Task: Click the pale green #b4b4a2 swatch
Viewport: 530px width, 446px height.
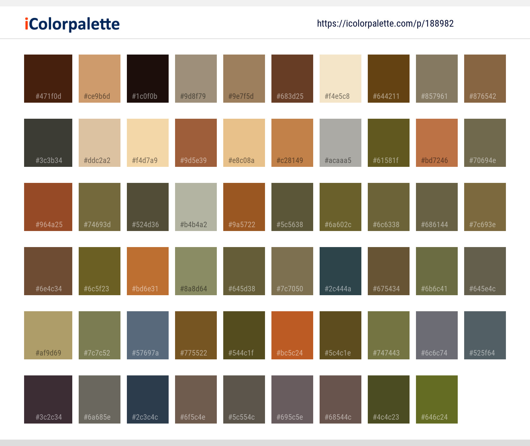Action: tap(196, 207)
